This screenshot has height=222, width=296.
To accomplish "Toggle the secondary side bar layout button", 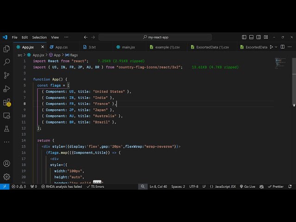I will click(x=259, y=37).
